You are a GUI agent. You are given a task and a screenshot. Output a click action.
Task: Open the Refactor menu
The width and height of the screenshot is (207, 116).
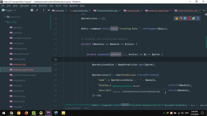43,6
